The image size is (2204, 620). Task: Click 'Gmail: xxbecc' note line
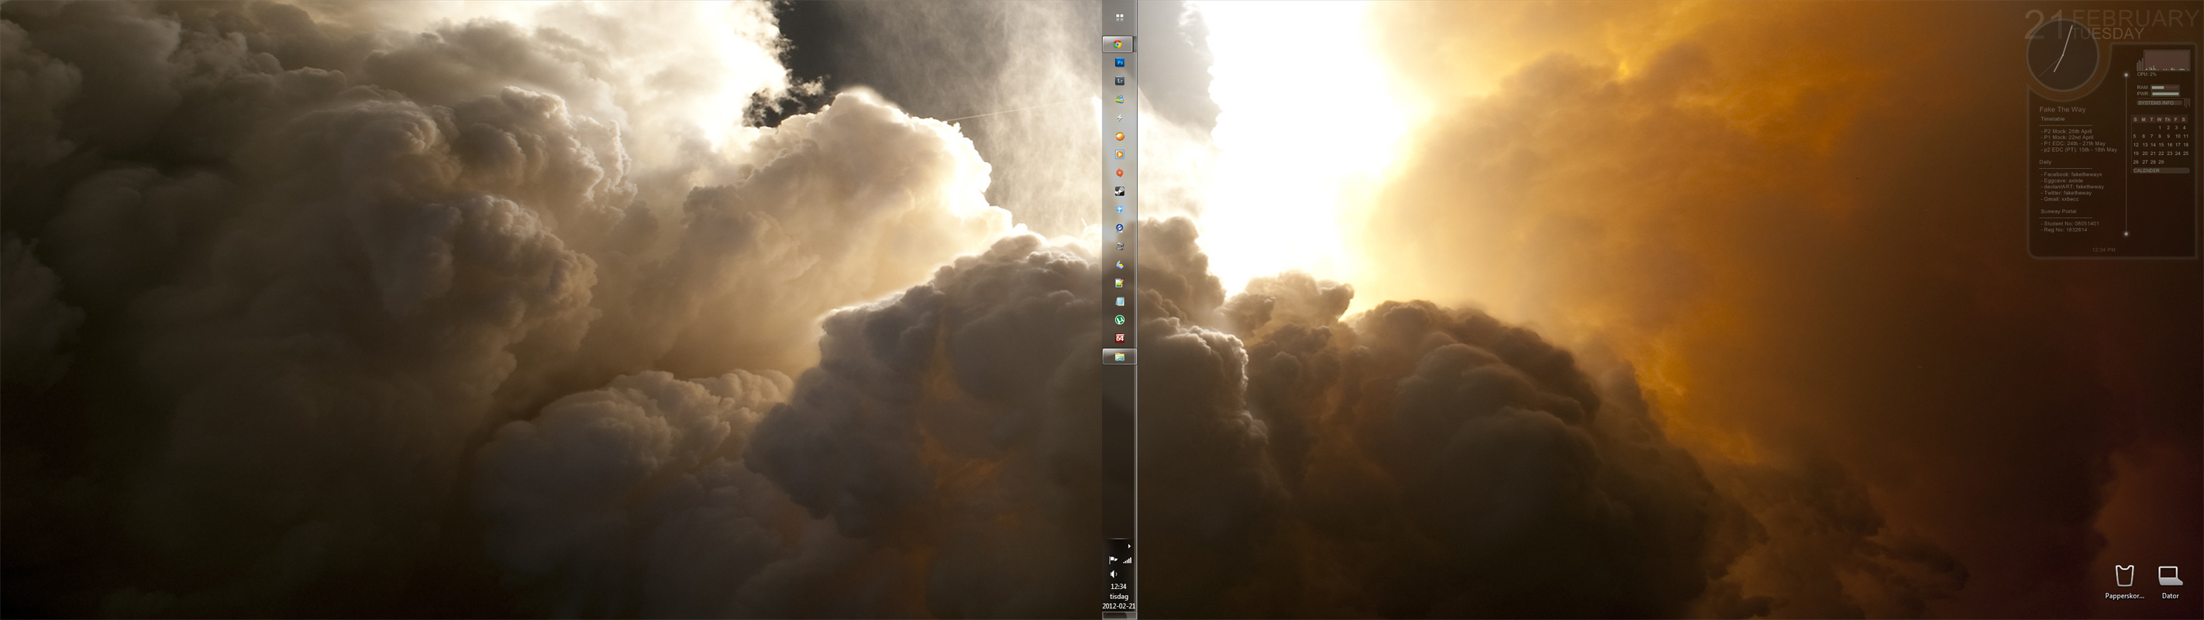pos(2061,199)
